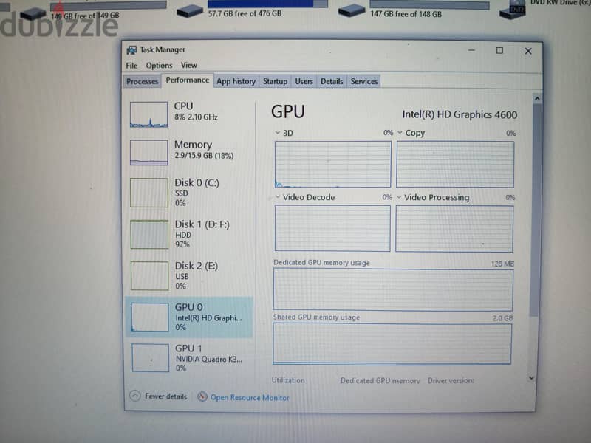Open the File menu

pos(131,66)
